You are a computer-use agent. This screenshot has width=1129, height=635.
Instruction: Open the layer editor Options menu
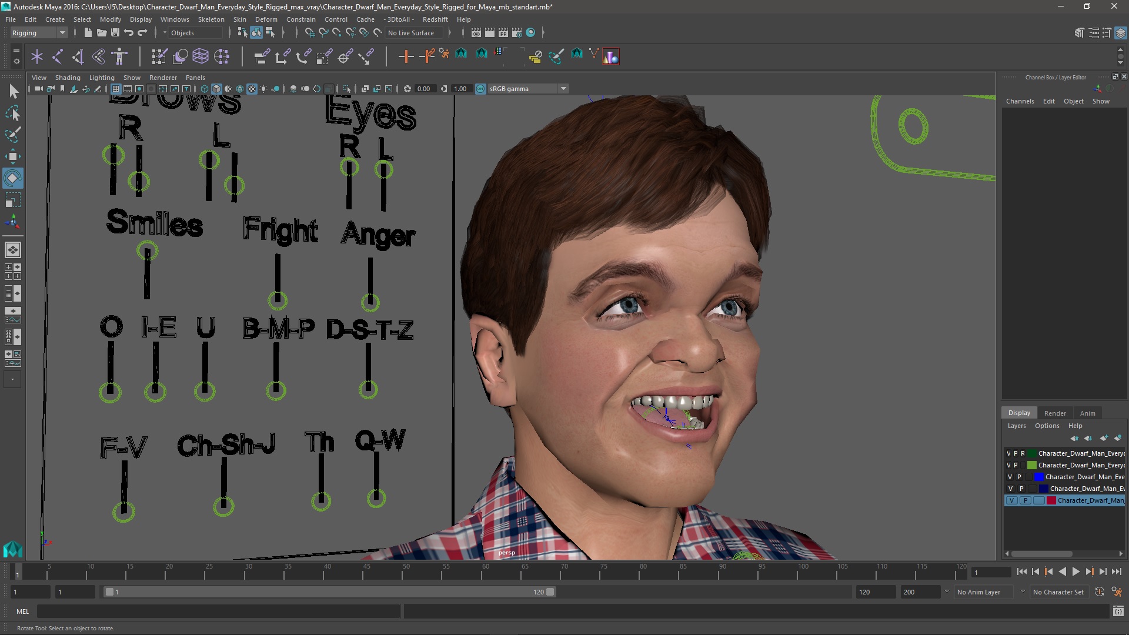(1047, 426)
